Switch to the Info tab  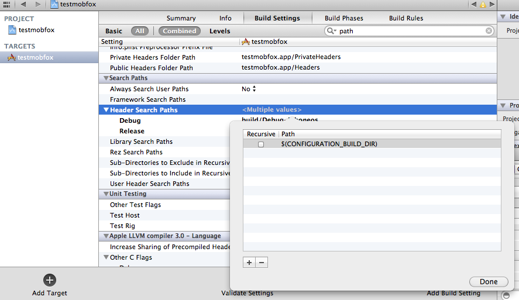(x=225, y=18)
